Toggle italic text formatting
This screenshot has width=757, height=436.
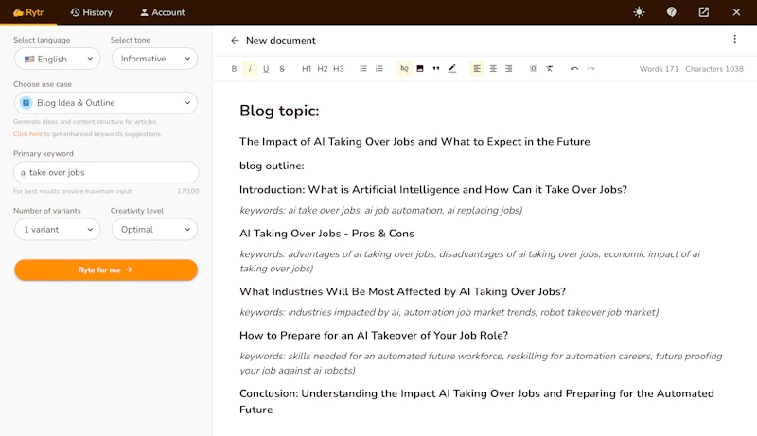point(250,69)
